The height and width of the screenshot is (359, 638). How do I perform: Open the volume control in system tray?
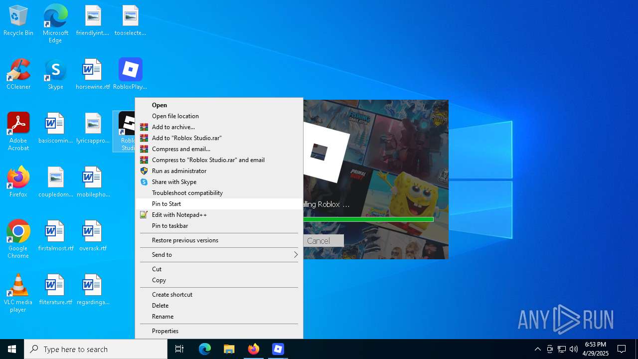(574, 349)
